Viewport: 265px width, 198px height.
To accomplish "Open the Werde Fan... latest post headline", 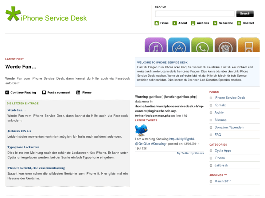I will coord(21,67).
